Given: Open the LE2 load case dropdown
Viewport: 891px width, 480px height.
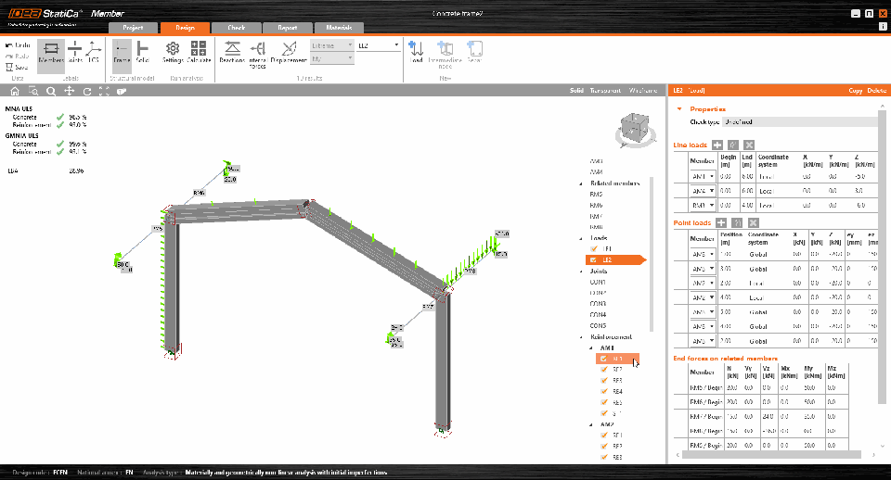Looking at the screenshot, I should tap(379, 45).
